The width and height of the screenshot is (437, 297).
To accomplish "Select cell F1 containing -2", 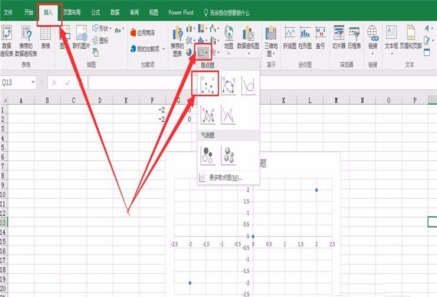I will click(x=152, y=109).
